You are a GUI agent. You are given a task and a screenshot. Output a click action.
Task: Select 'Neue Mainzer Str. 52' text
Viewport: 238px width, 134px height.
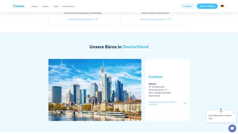[x=158, y=90]
